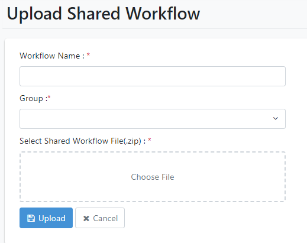Screen dimensions: 307x243
Task: Click the Group label text
Action: tap(33, 98)
